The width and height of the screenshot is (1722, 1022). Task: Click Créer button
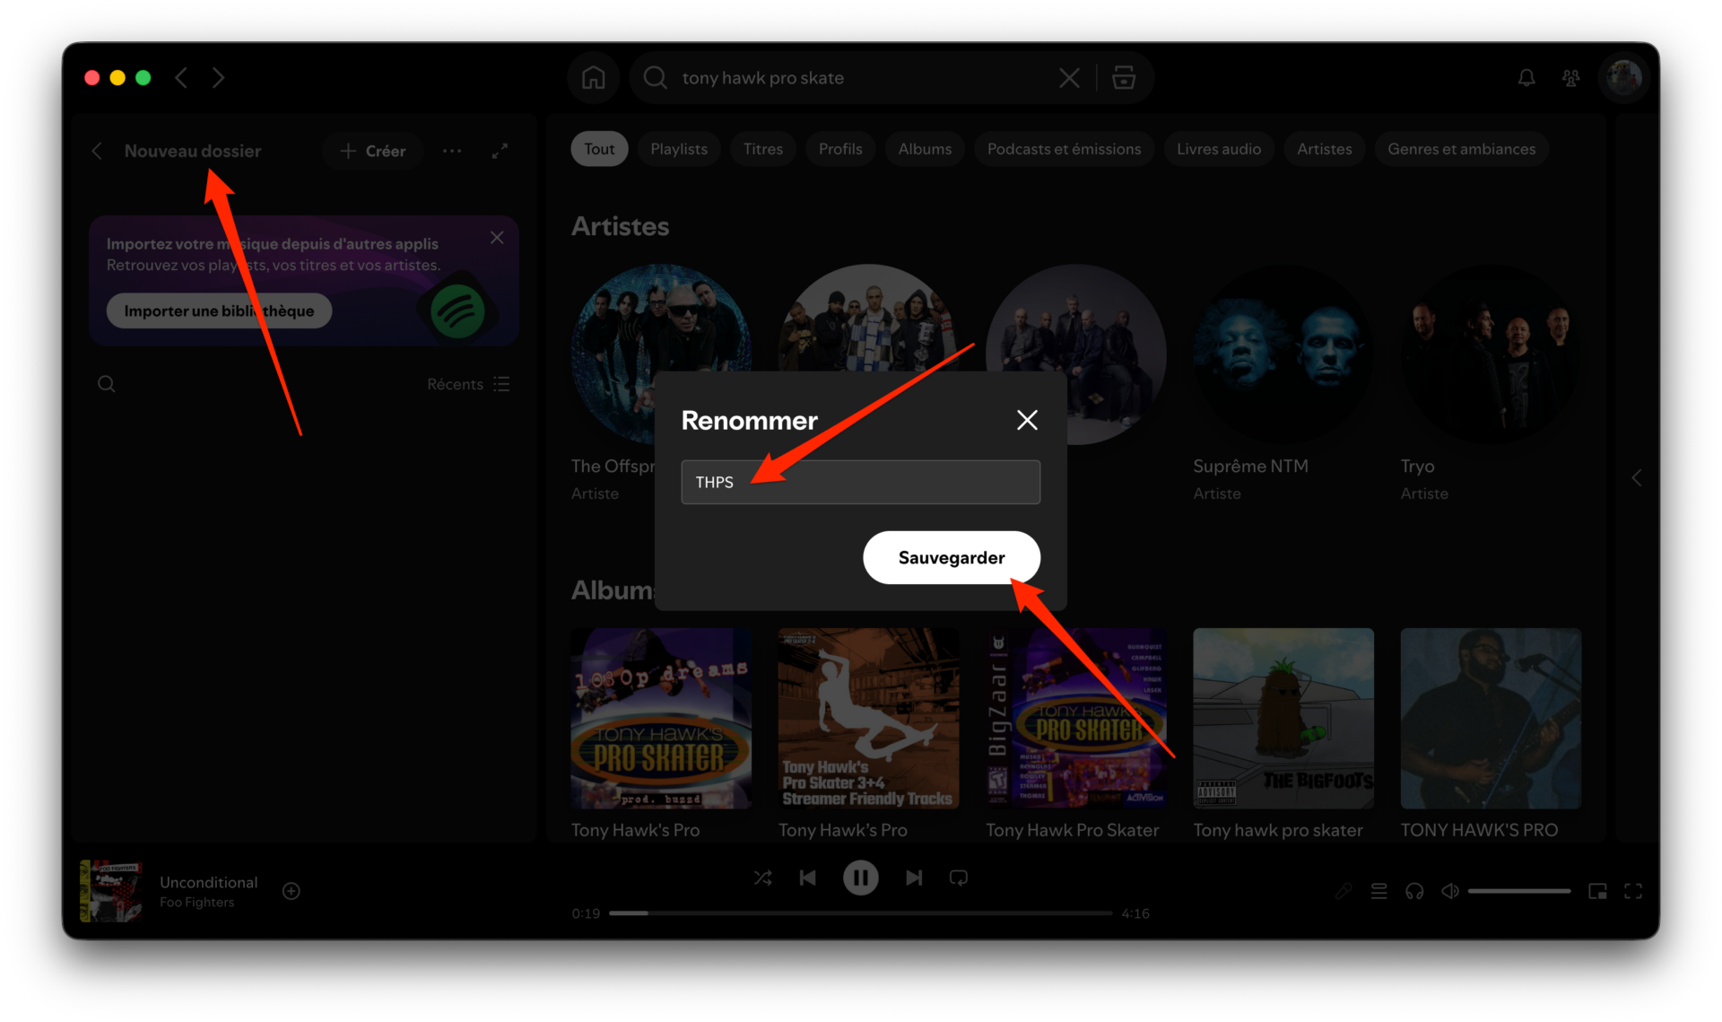tap(373, 151)
